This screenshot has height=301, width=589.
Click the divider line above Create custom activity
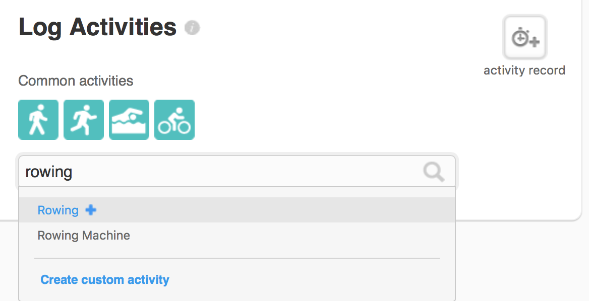237,258
